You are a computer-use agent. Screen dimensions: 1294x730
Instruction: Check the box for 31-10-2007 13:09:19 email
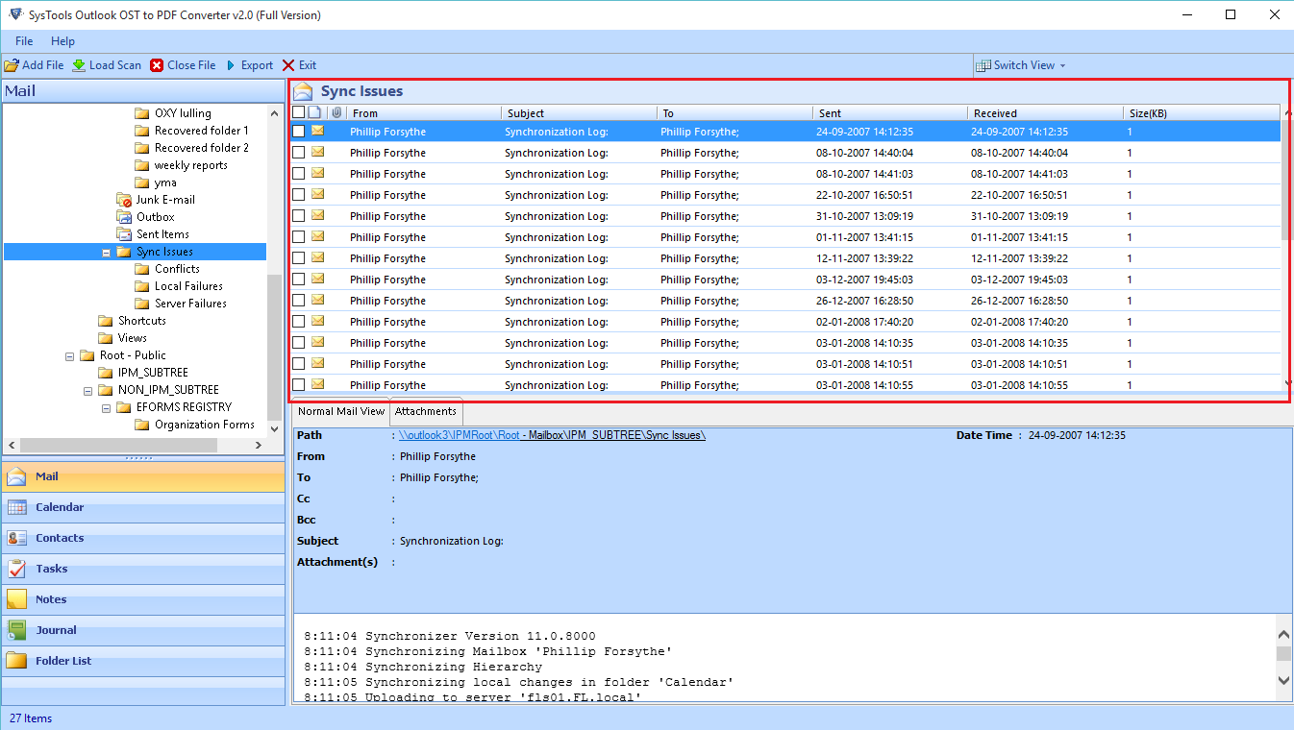pos(299,216)
